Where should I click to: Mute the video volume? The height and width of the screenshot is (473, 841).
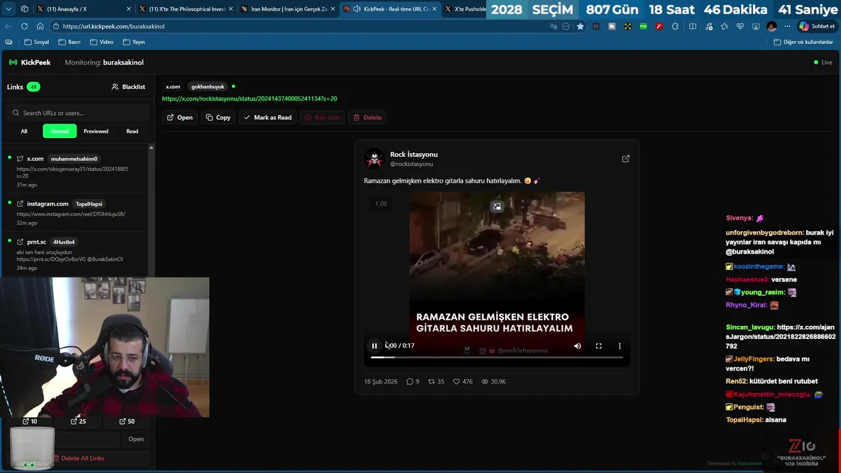tap(578, 346)
